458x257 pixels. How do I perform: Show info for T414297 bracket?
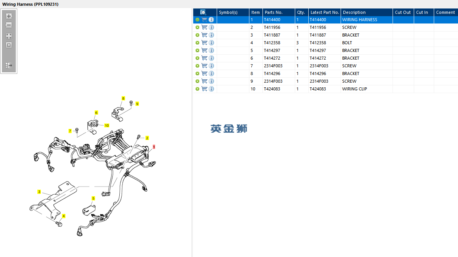click(211, 50)
